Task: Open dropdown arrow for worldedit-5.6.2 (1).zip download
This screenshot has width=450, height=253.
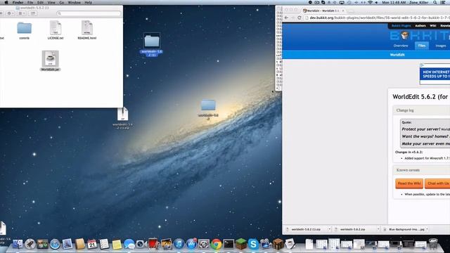Action: point(330,229)
